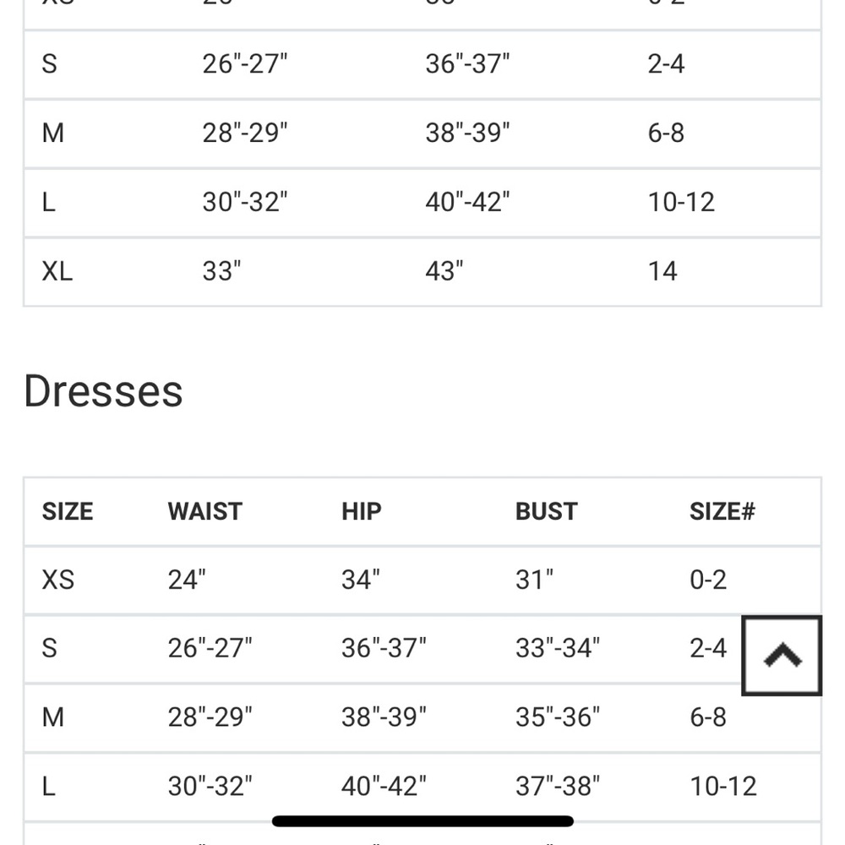Tap the SIZE# column header
This screenshot has height=845, width=845.
722,511
